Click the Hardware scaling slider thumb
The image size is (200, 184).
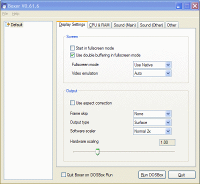coord(97,152)
